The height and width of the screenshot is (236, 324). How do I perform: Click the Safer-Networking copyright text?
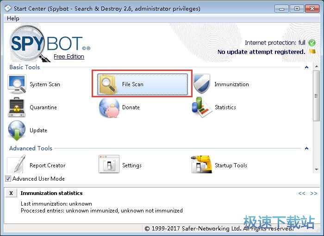tap(219, 228)
